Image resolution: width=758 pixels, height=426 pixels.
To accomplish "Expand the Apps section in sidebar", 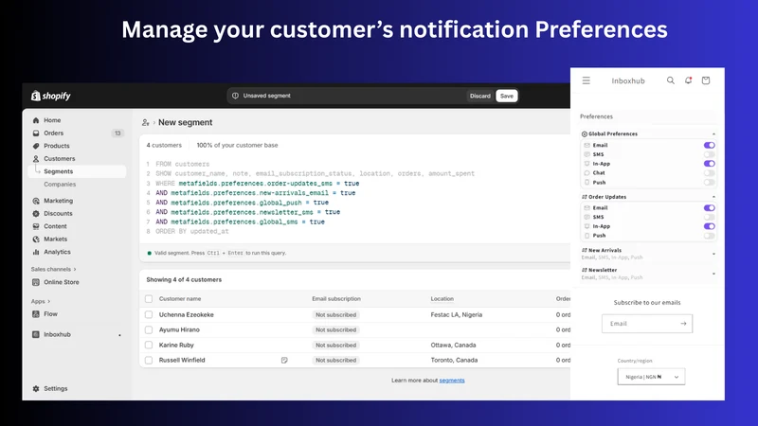I will [41, 301].
